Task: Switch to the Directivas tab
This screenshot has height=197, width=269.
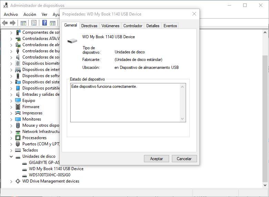Action: point(89,26)
